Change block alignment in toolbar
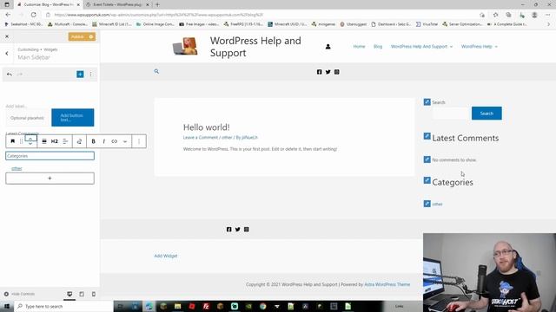The width and height of the screenshot is (556, 312). [44, 141]
